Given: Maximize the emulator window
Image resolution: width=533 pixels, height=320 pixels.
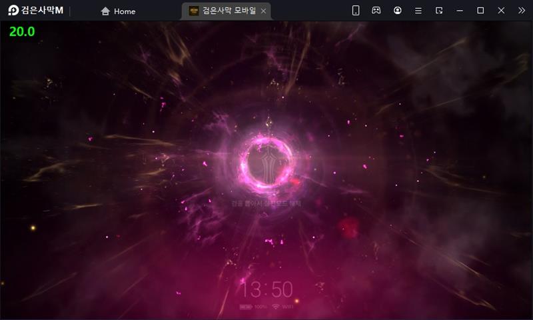Looking at the screenshot, I should click(480, 11).
